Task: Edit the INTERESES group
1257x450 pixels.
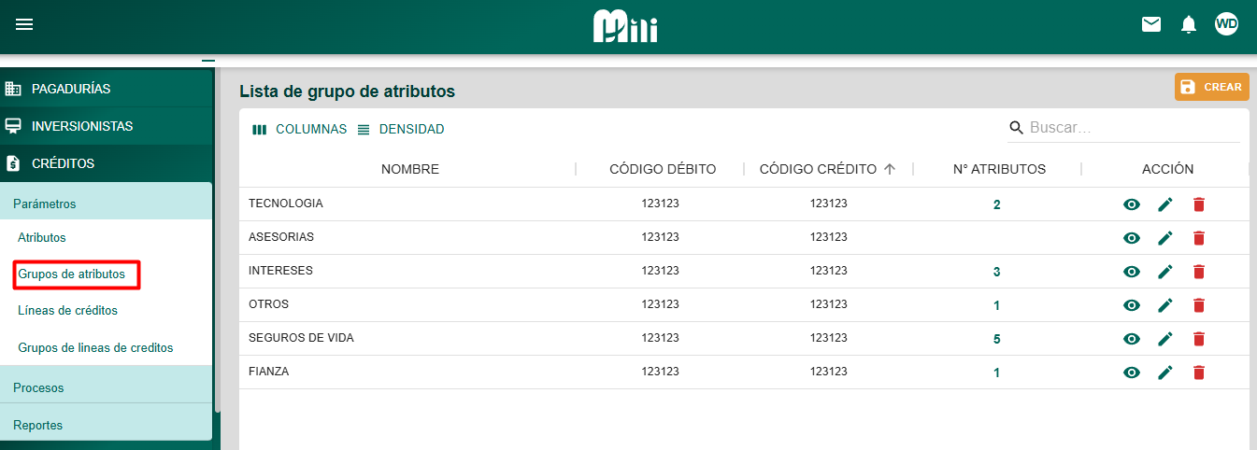Action: click(x=1165, y=272)
